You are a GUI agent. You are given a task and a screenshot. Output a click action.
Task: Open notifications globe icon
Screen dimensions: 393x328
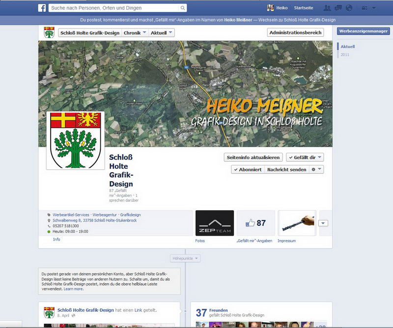coord(349,8)
